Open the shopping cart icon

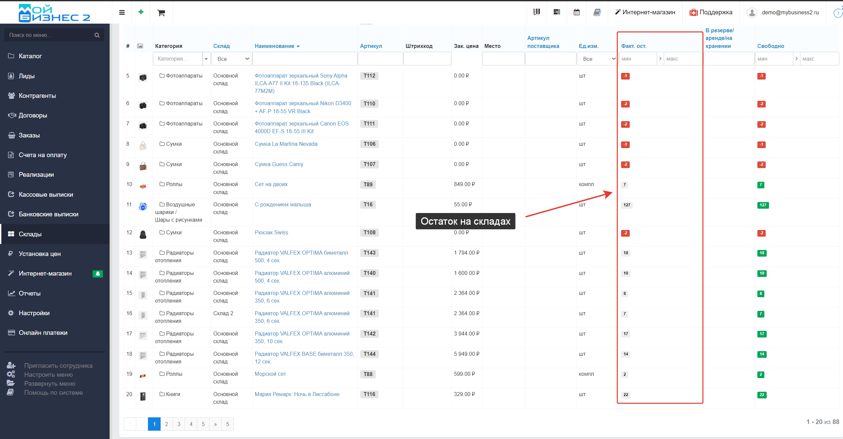161,13
